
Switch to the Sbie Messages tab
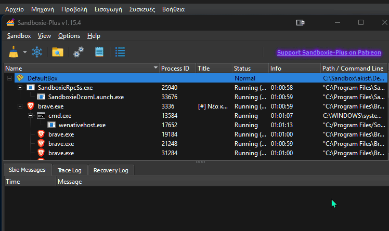[27, 170]
